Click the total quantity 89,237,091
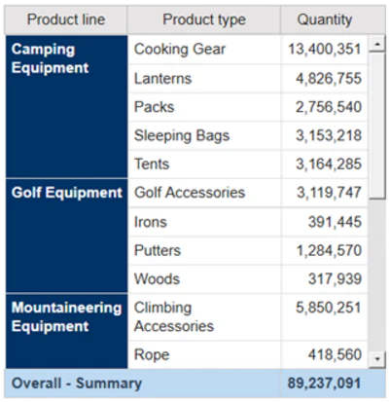Image resolution: width=390 pixels, height=402 pixels. point(324,384)
